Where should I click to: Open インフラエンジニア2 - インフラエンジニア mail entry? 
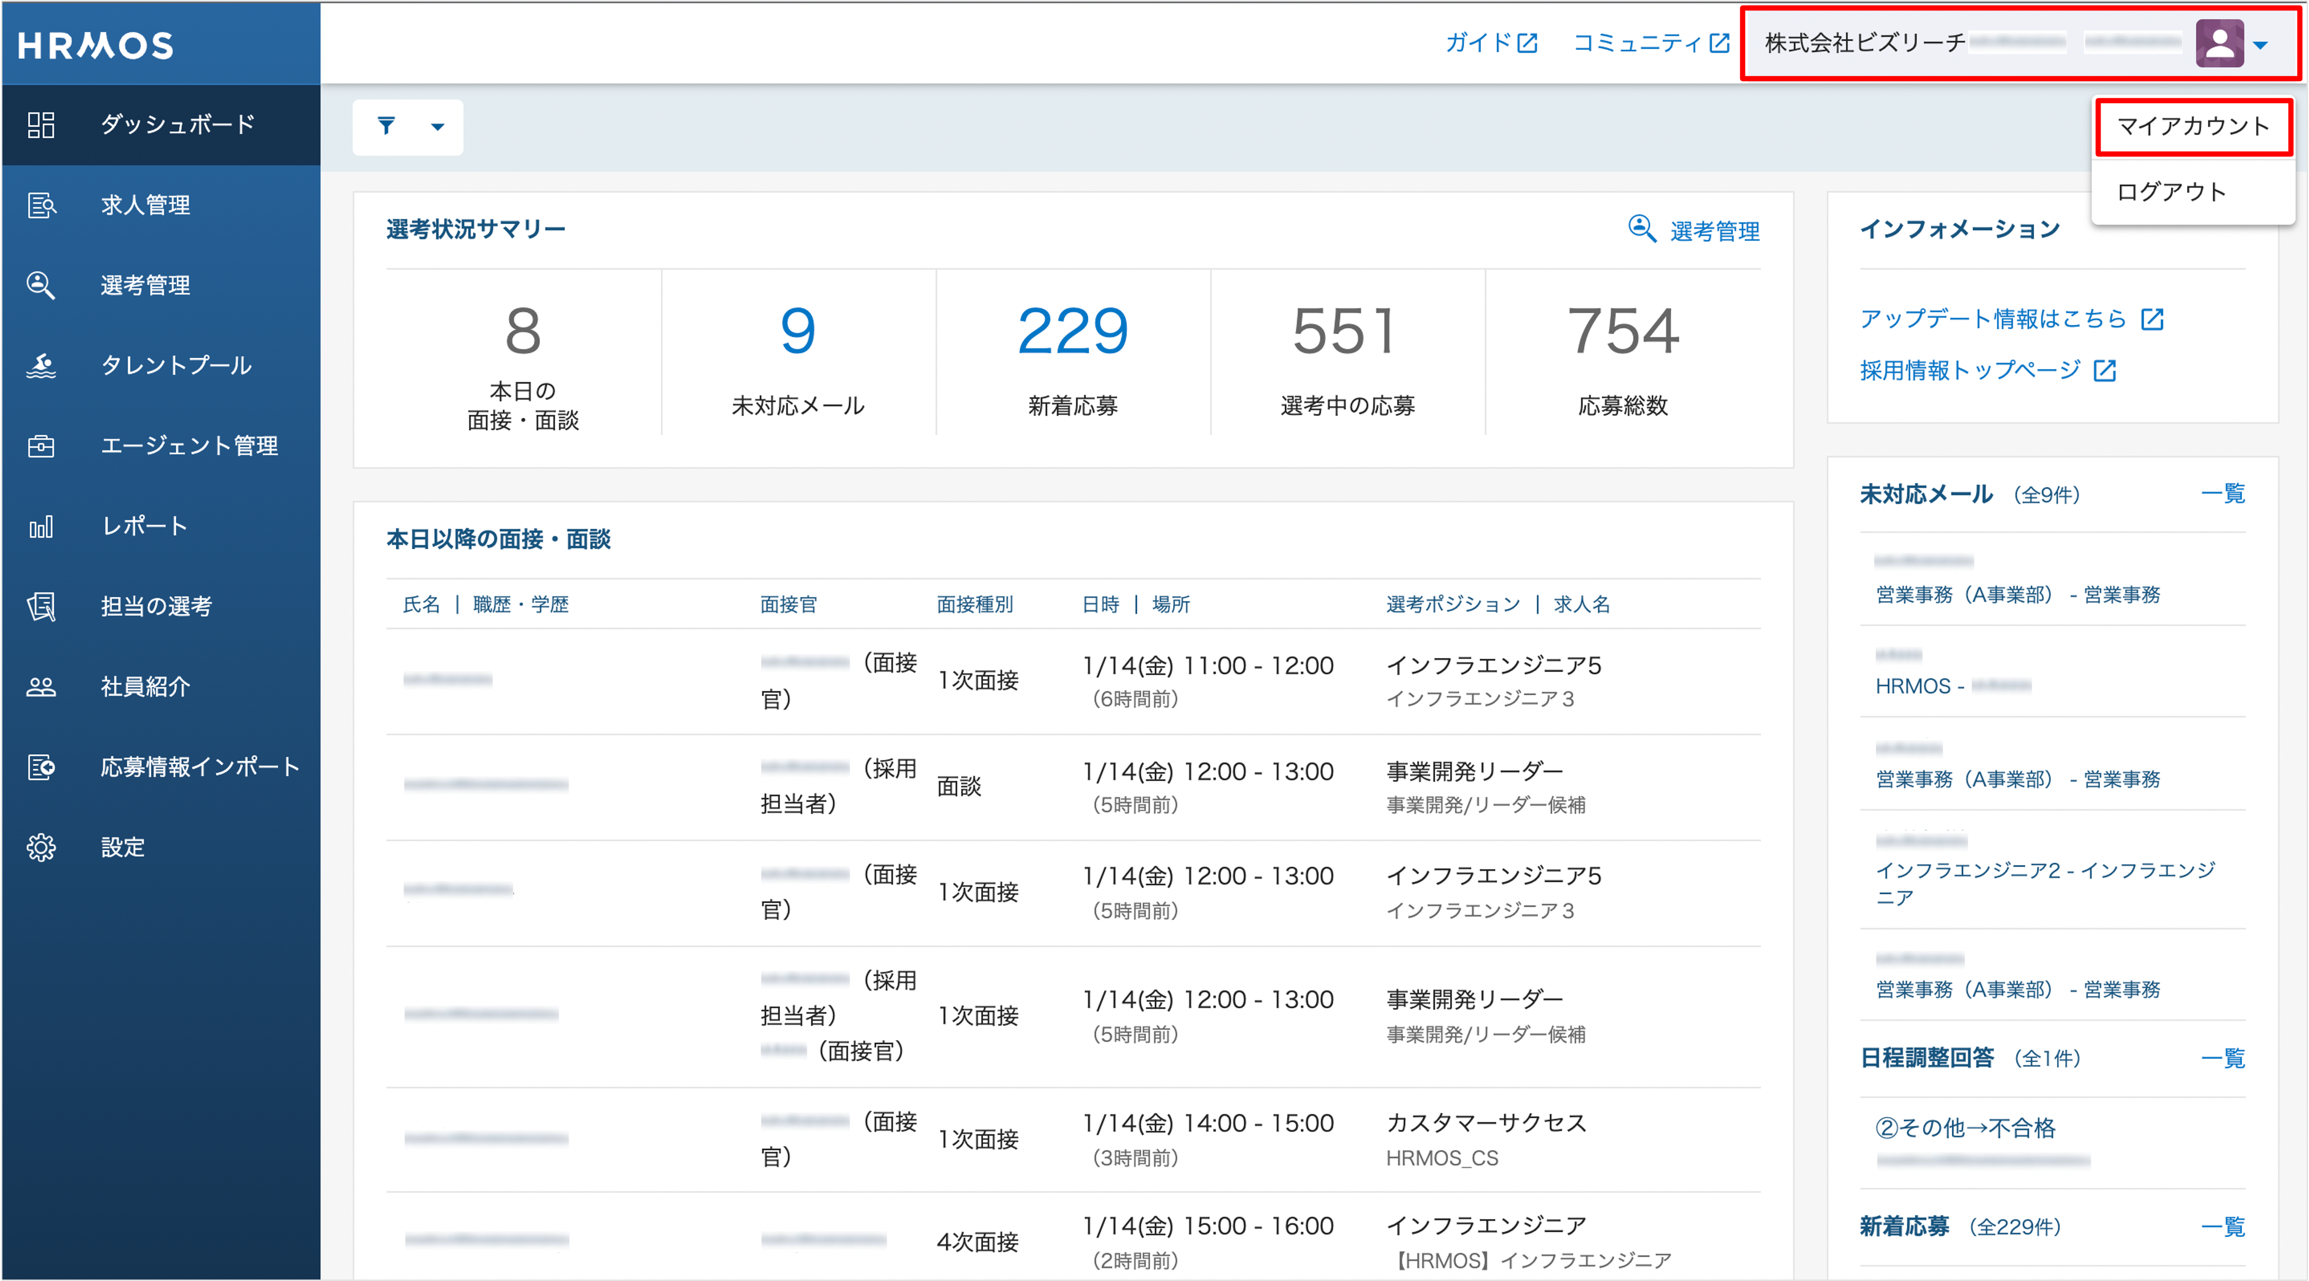click(x=2052, y=869)
